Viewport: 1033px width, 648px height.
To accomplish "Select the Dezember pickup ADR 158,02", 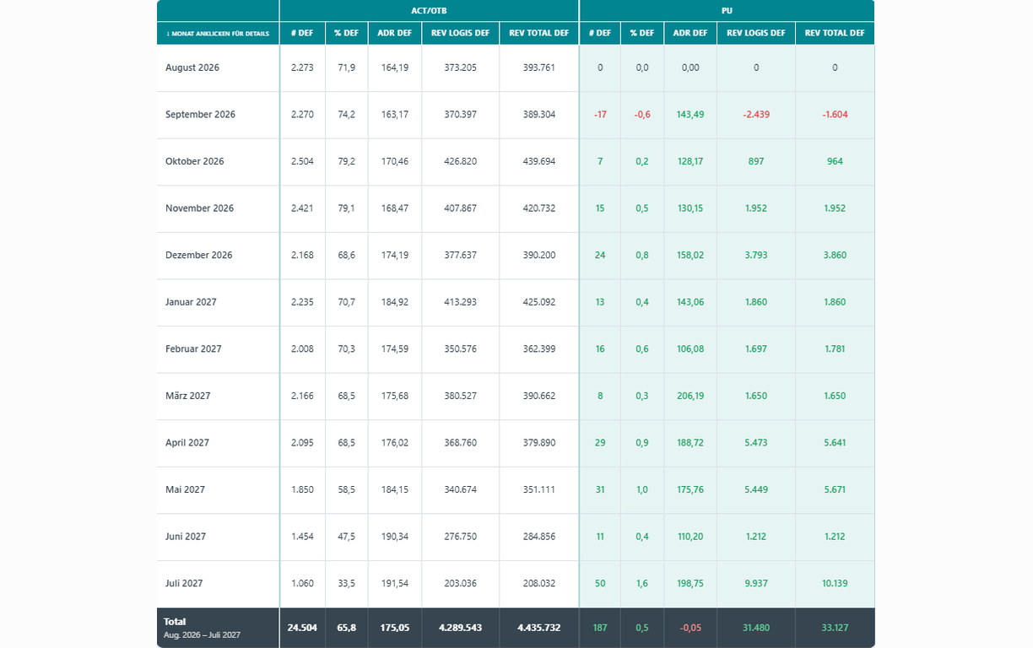I will [x=690, y=255].
